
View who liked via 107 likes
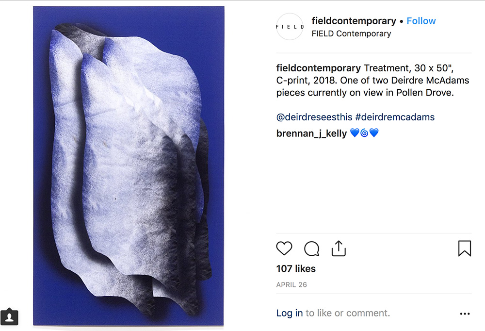point(296,268)
